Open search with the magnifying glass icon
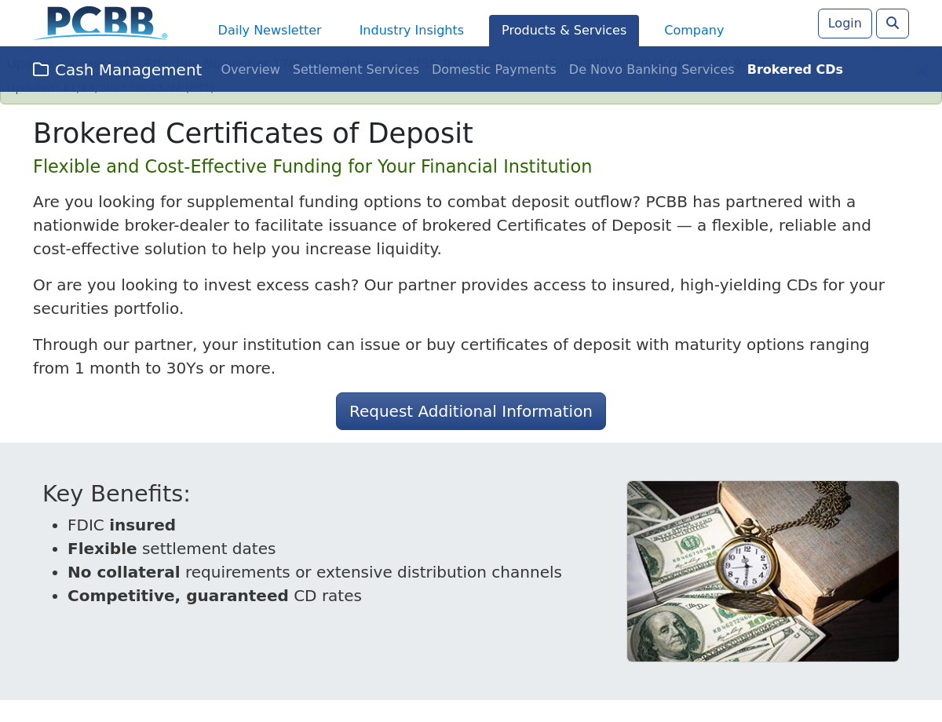 coord(892,24)
